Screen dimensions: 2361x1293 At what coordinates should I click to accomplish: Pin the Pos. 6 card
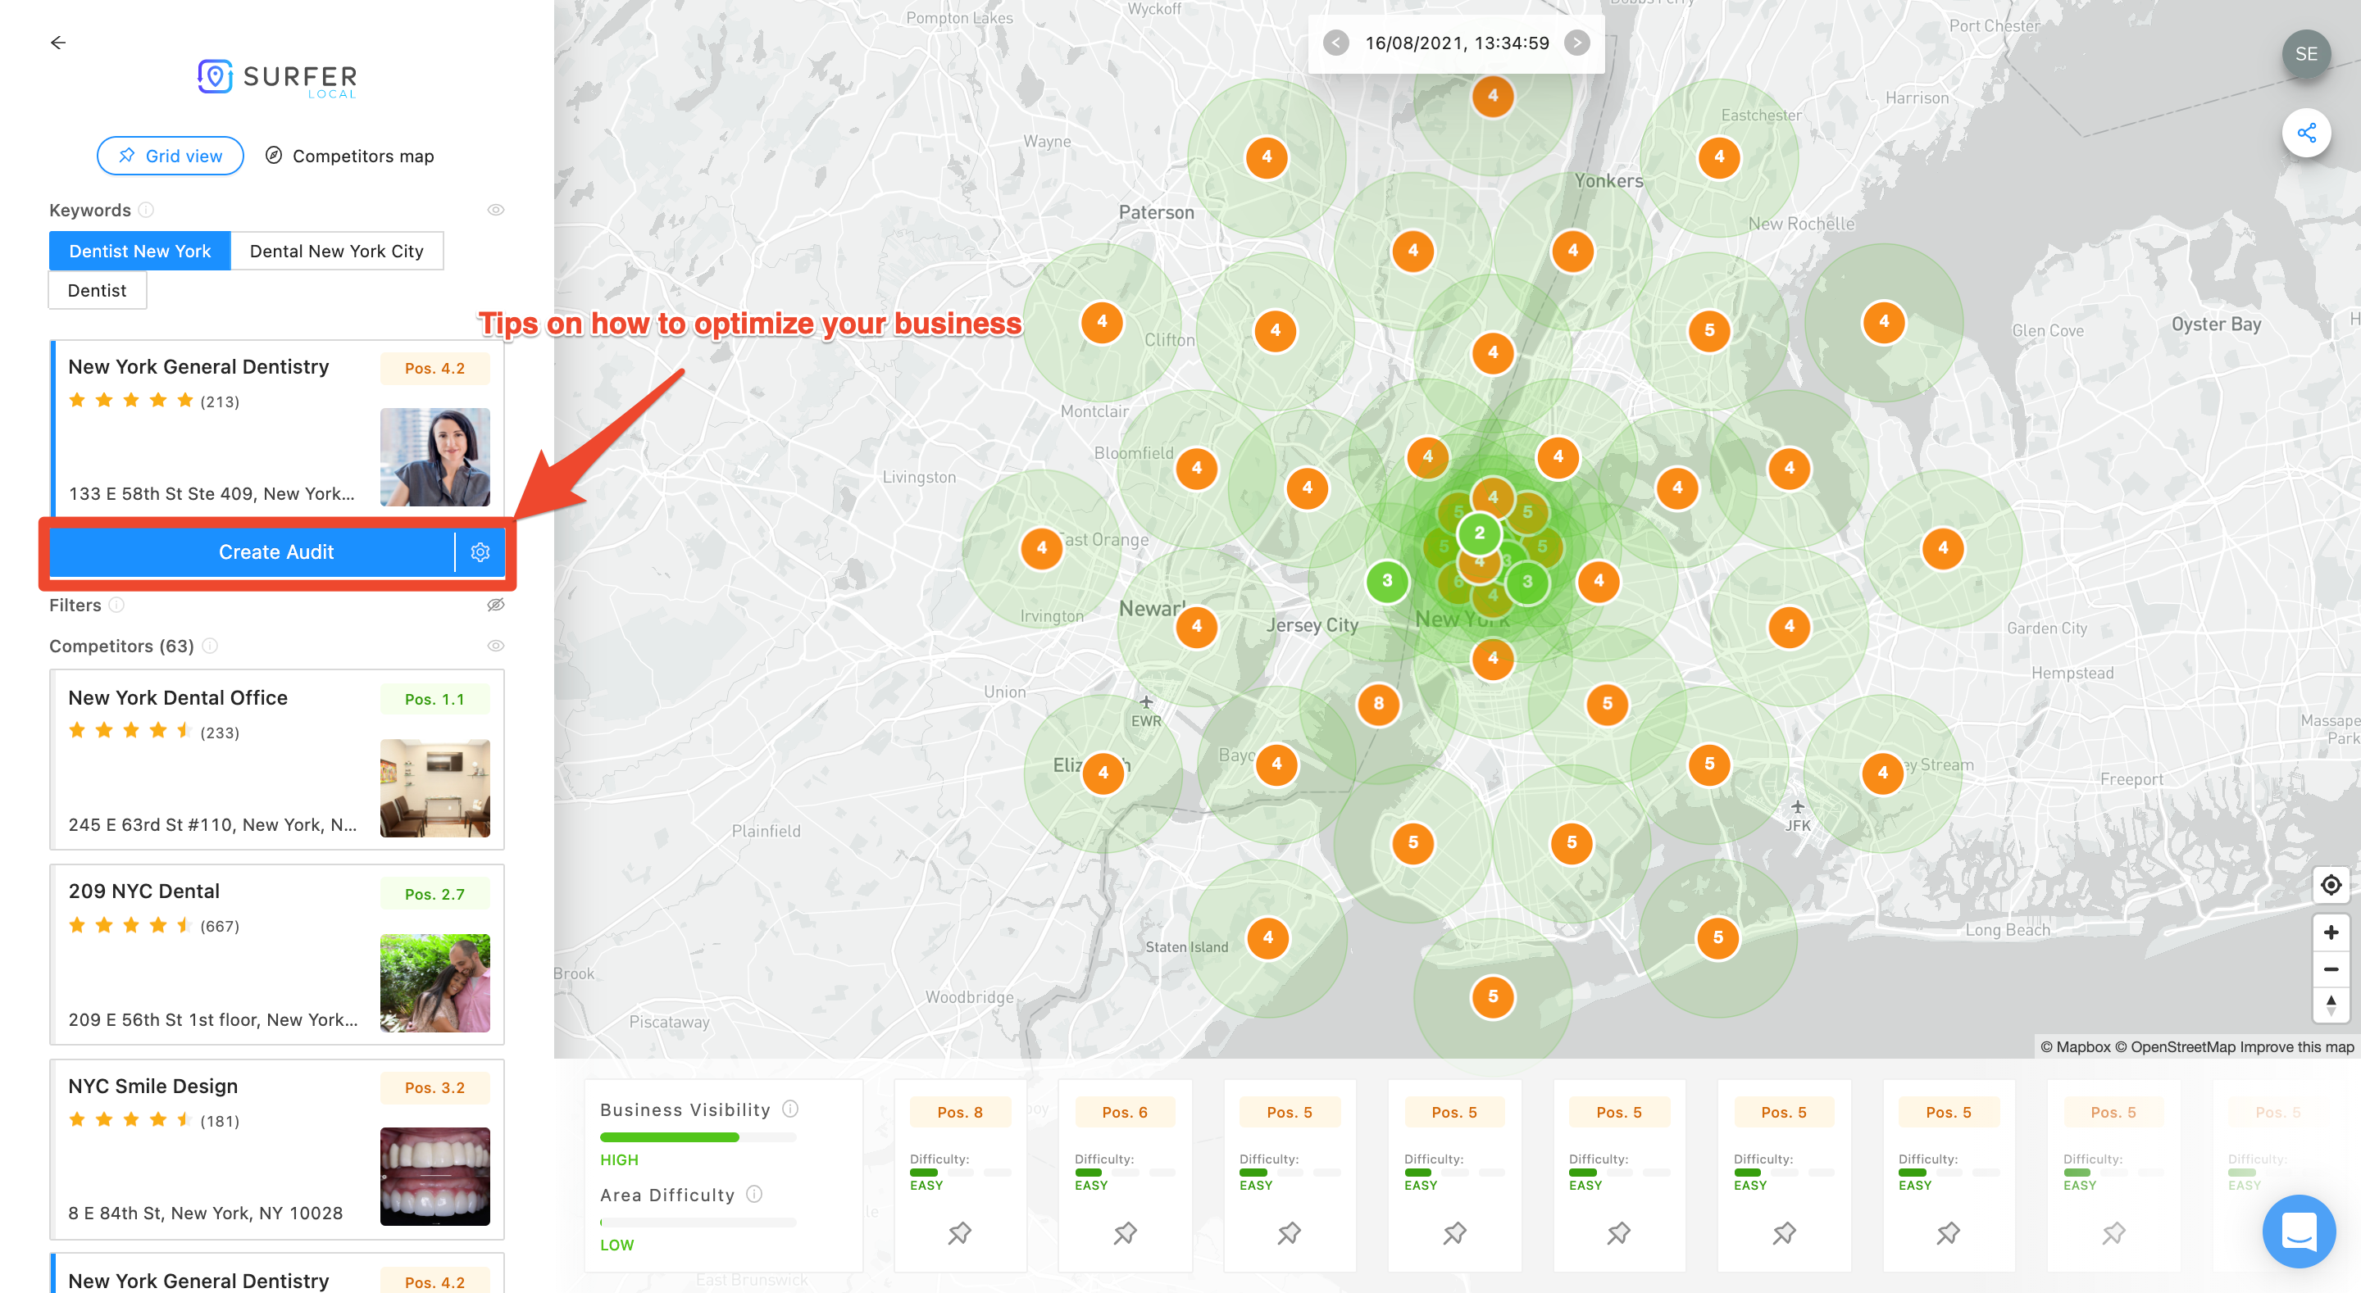[x=1125, y=1233]
